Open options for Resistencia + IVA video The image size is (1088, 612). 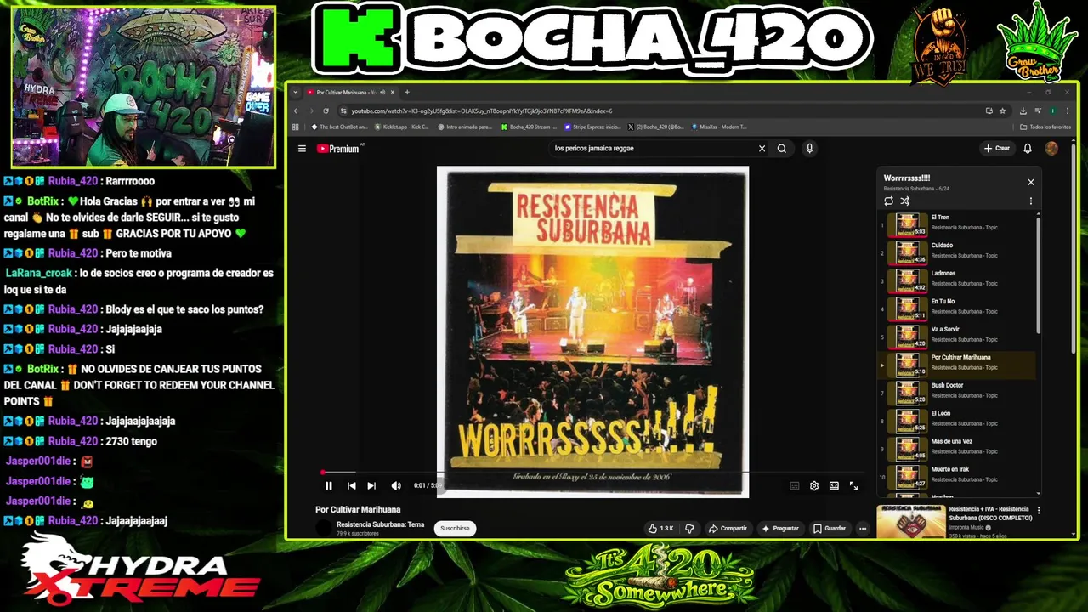[1039, 511]
